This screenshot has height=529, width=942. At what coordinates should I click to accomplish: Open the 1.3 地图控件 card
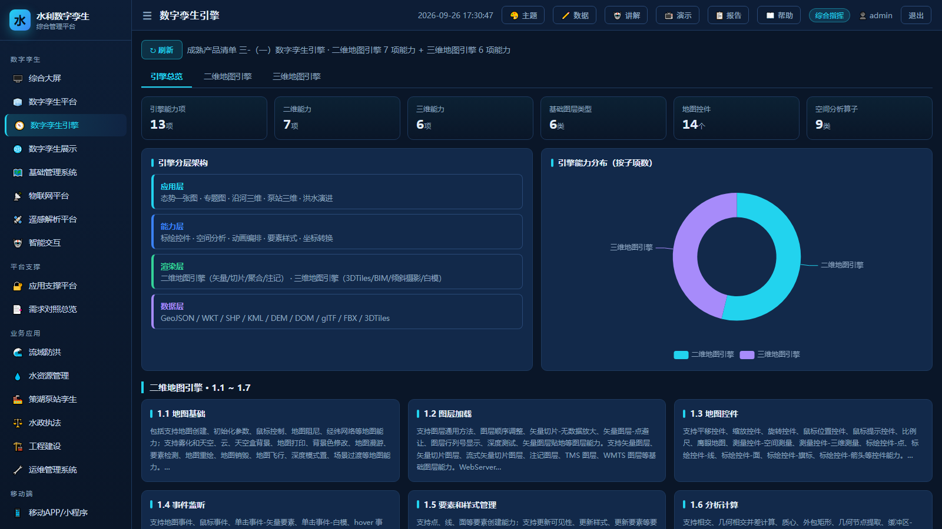(803, 441)
